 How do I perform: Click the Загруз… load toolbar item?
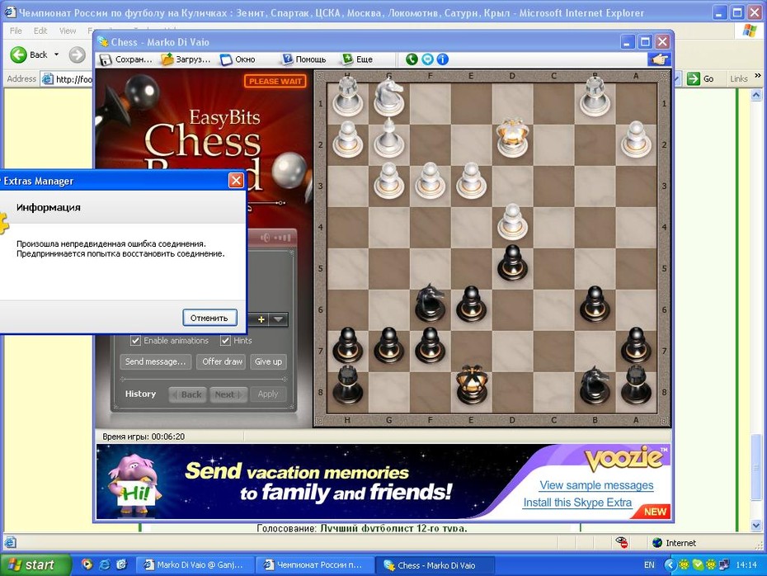tap(186, 59)
